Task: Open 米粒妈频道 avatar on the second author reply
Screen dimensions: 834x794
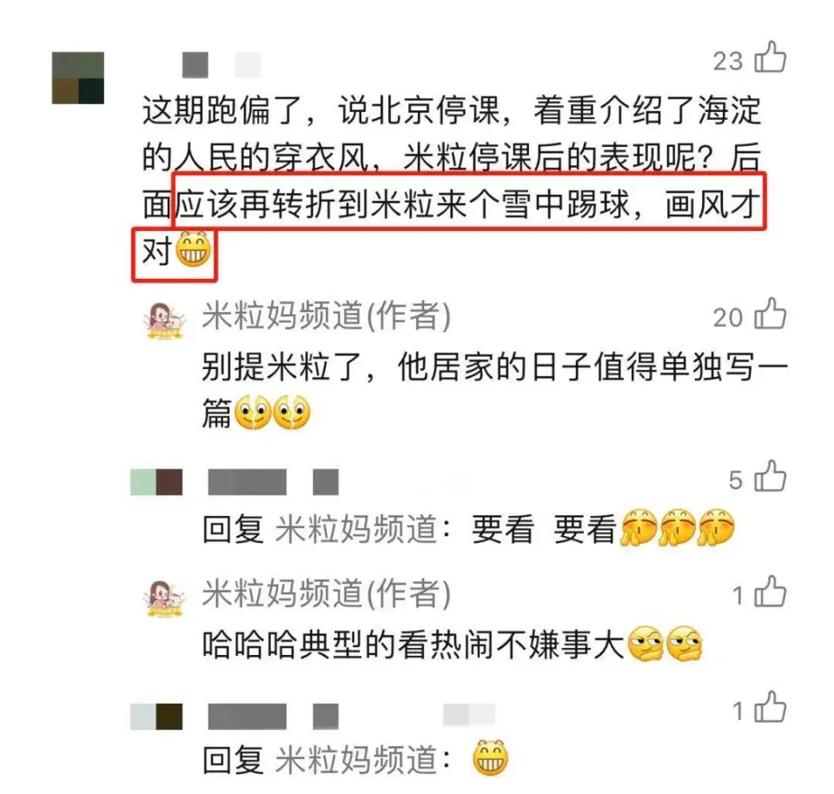Action: [165, 598]
